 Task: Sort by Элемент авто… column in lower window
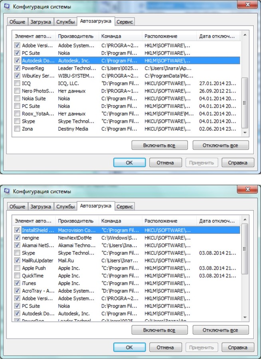[34, 221]
